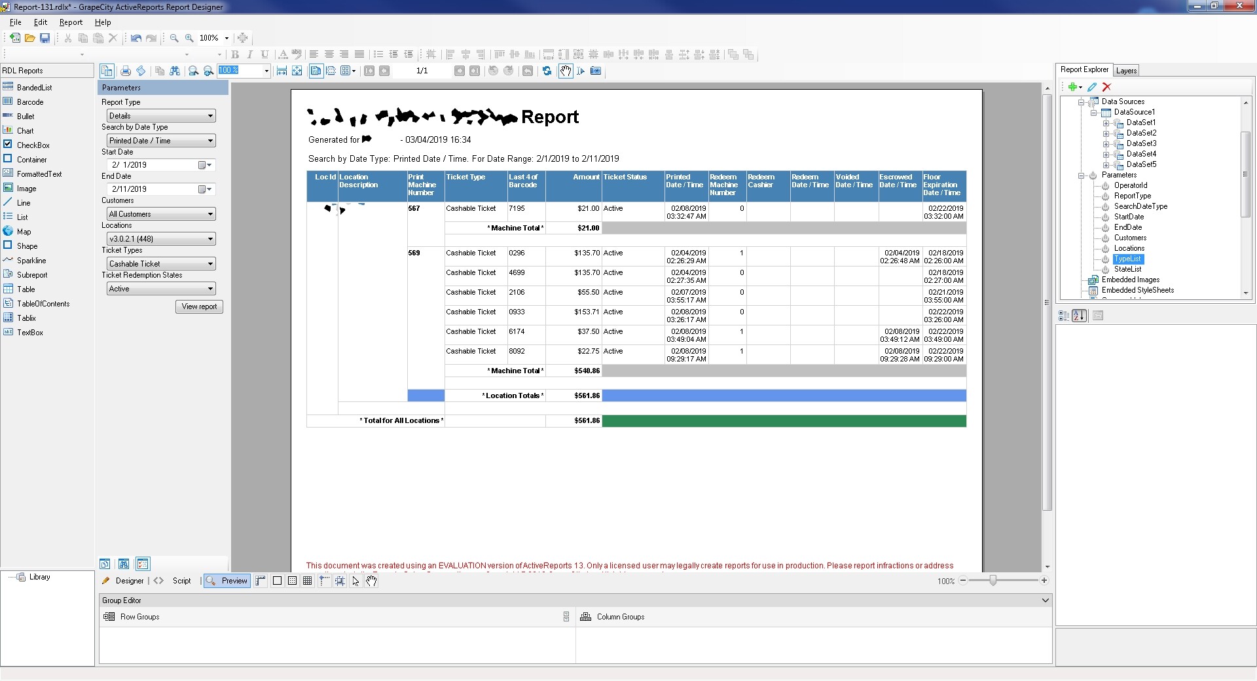This screenshot has height=681, width=1257.
Task: Toggle Underline formatting button
Action: [264, 54]
